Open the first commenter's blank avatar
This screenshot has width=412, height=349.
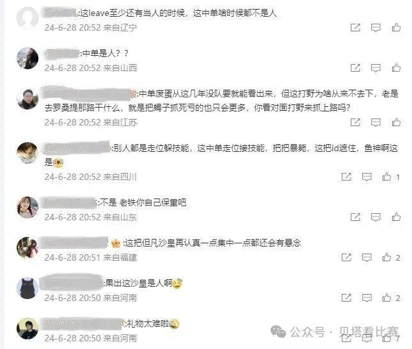point(28,18)
